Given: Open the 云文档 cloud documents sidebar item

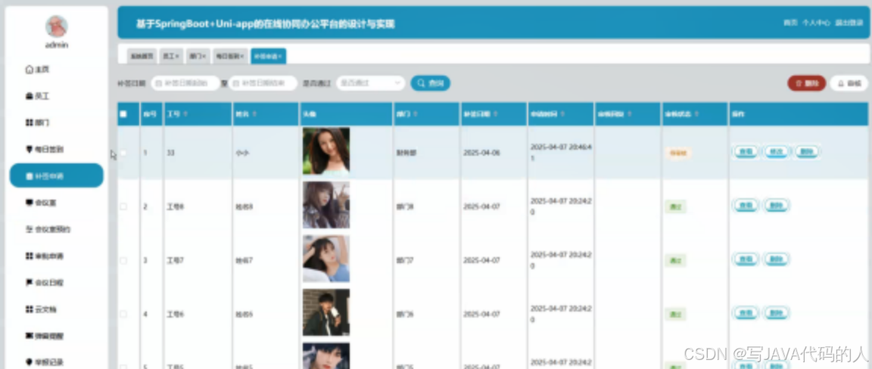Looking at the screenshot, I should [41, 309].
